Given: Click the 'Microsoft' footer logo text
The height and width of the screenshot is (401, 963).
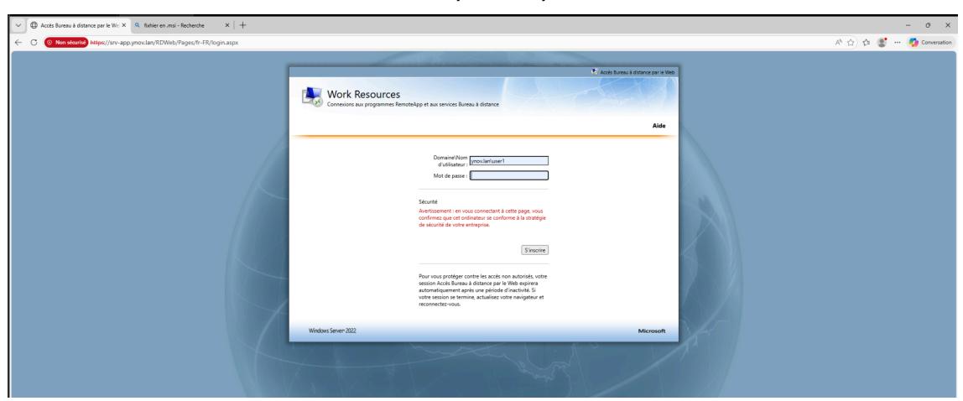Looking at the screenshot, I should (x=652, y=331).
